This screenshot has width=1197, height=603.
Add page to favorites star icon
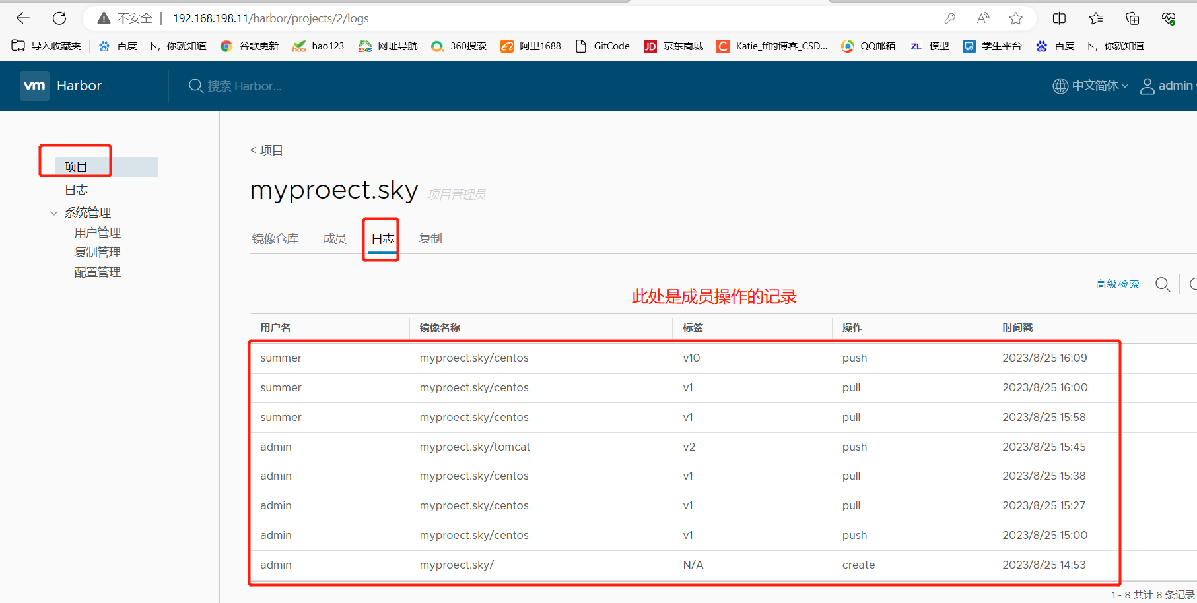click(1016, 18)
